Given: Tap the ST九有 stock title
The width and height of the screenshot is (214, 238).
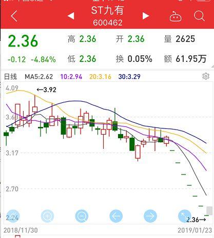Looking at the screenshot, I should [x=107, y=10].
